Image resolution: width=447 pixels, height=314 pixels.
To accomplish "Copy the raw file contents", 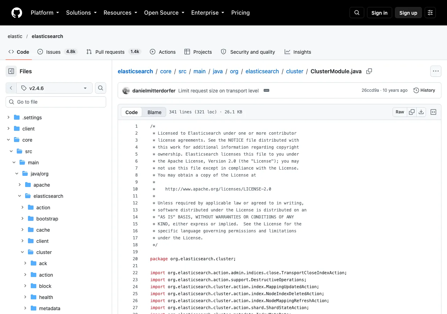I will (x=412, y=112).
